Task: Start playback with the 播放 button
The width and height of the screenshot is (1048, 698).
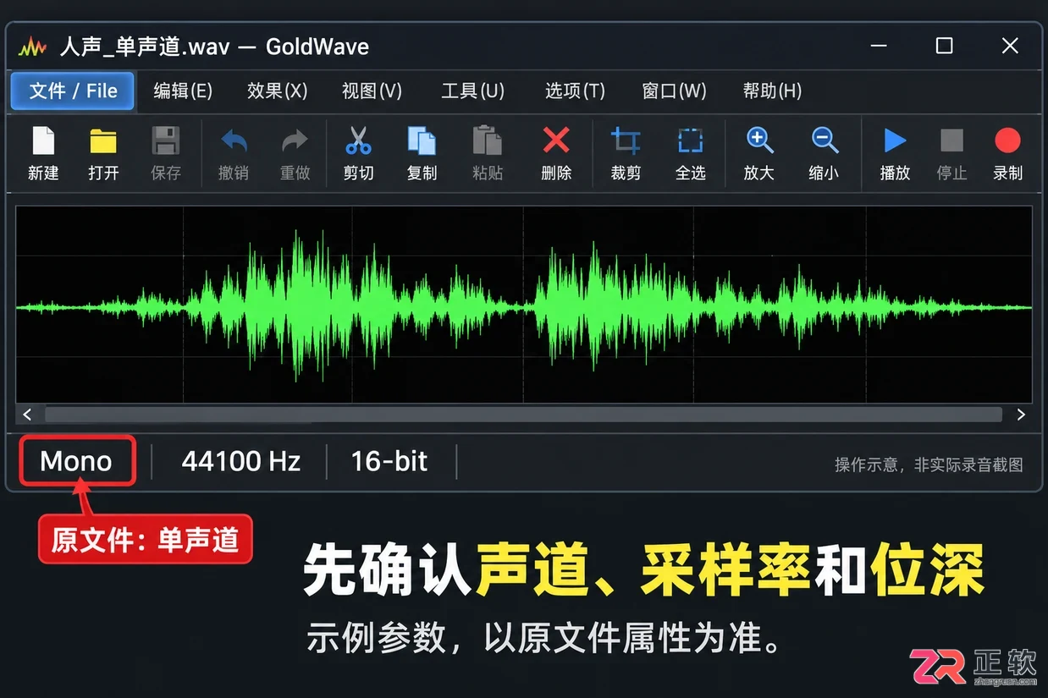Action: 895,140
